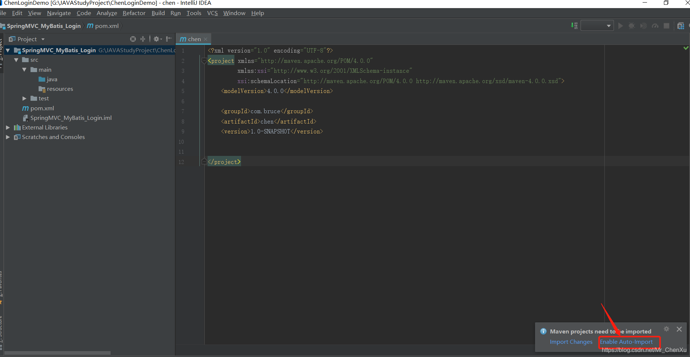Open the Help menu
The image size is (690, 357).
click(258, 13)
